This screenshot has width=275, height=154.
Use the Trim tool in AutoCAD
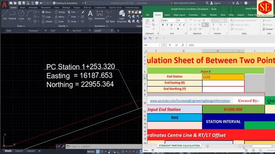point(72,12)
